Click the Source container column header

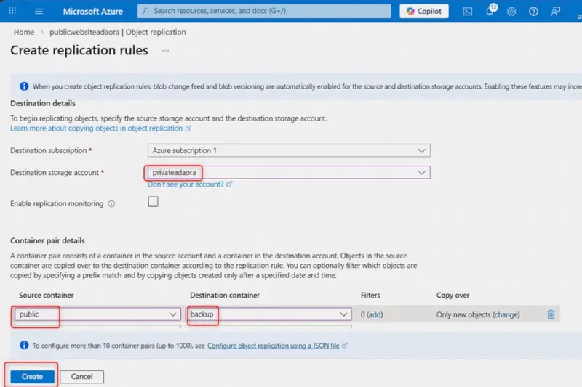click(47, 296)
